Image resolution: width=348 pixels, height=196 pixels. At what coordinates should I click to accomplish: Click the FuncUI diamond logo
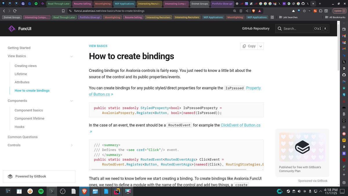click(12, 28)
